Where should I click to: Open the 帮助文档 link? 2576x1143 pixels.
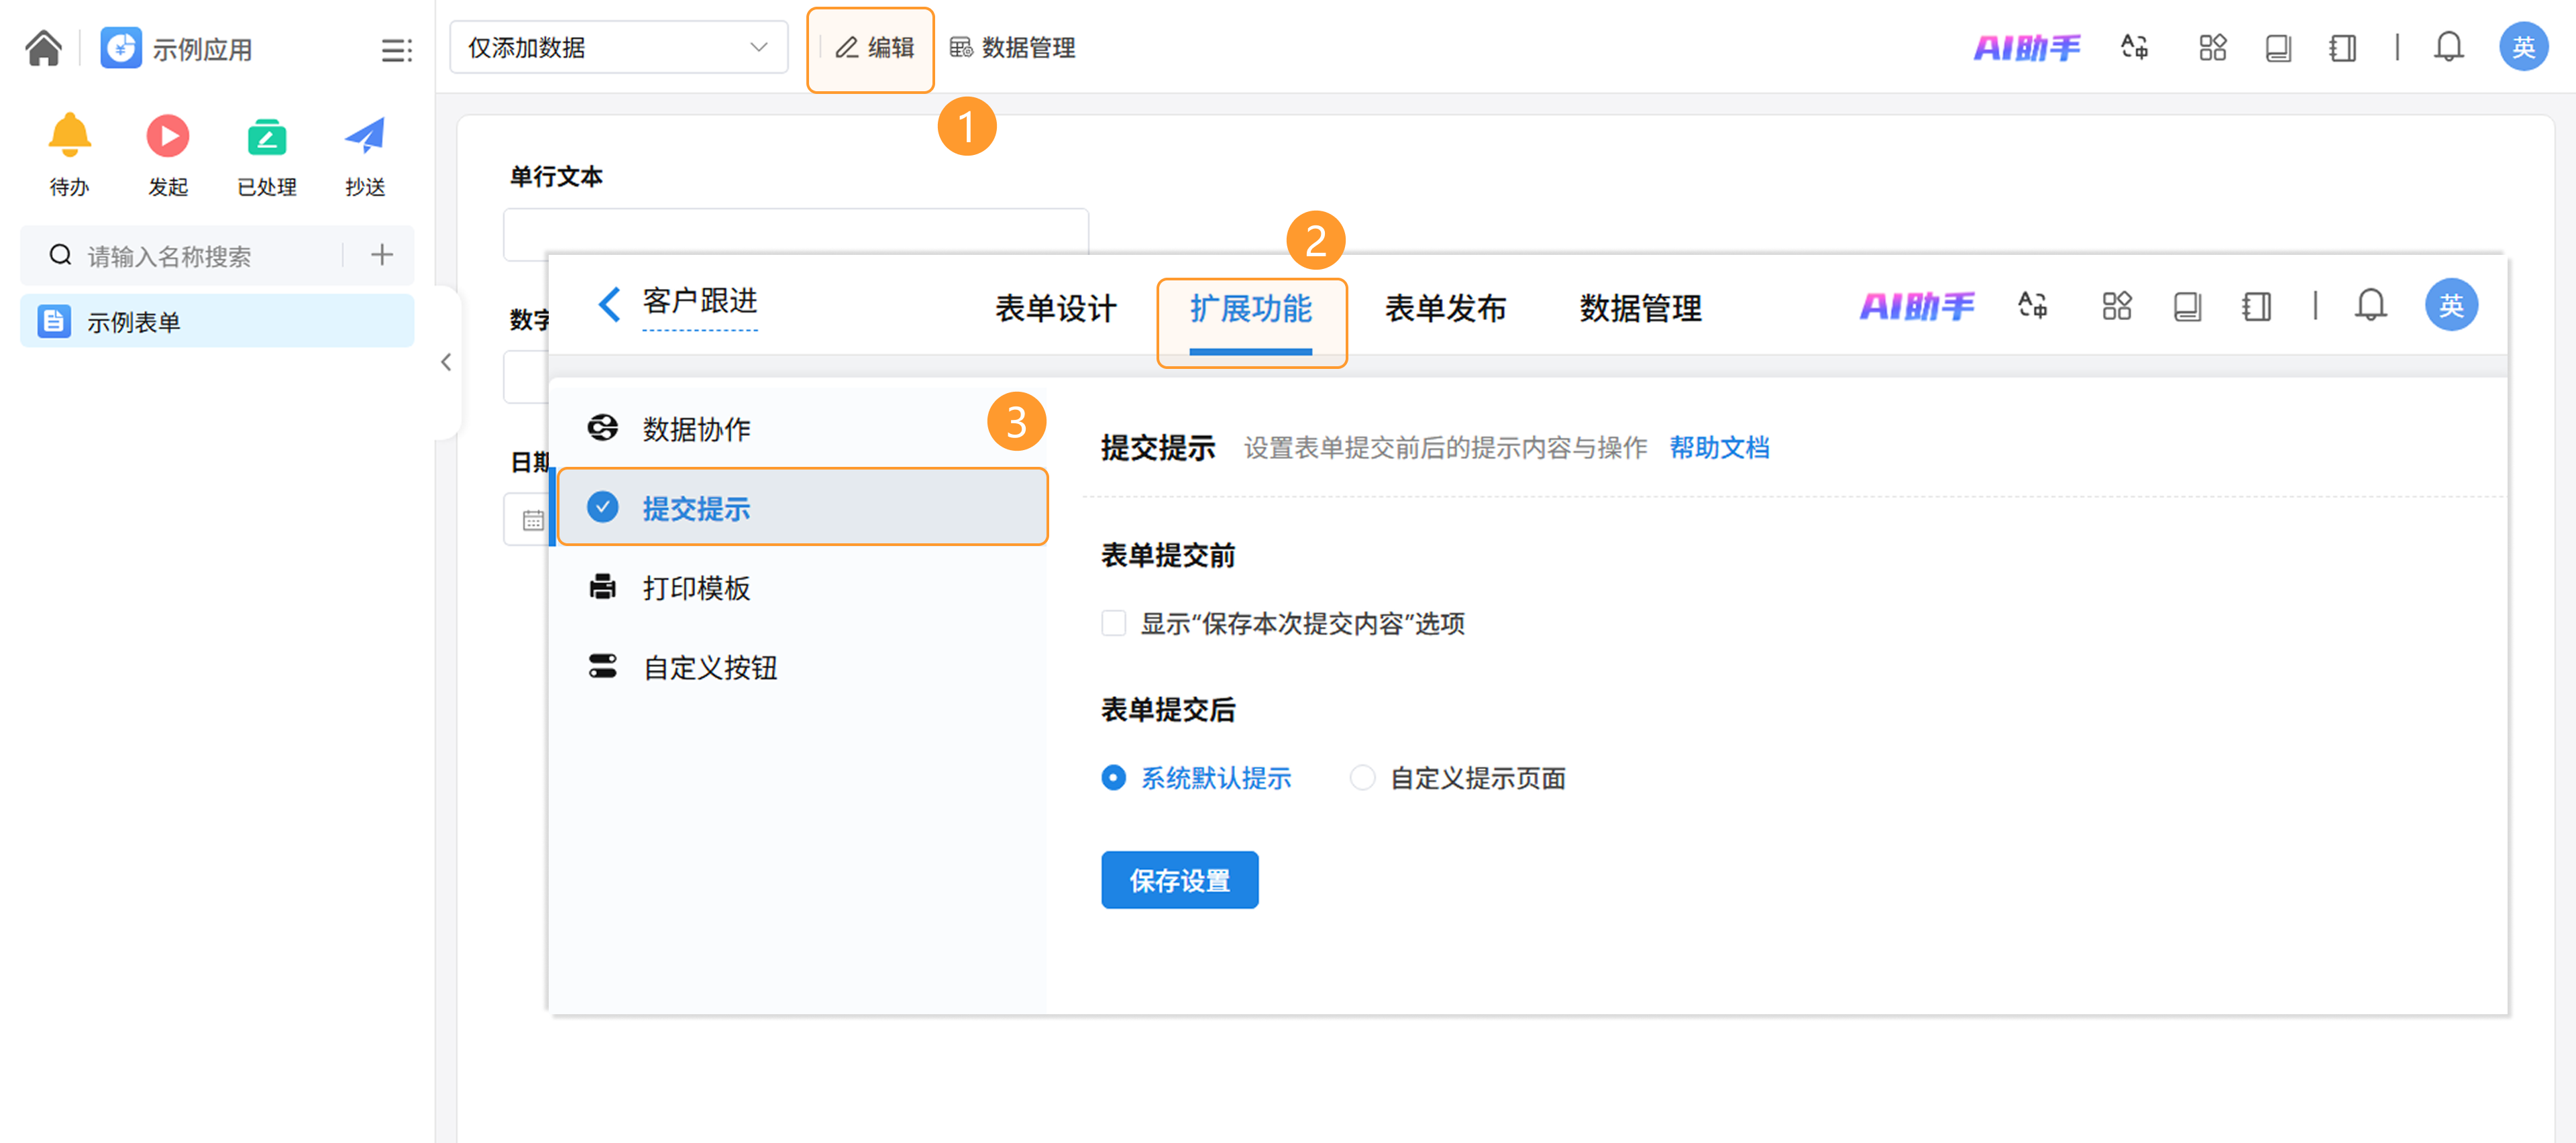coord(1719,447)
